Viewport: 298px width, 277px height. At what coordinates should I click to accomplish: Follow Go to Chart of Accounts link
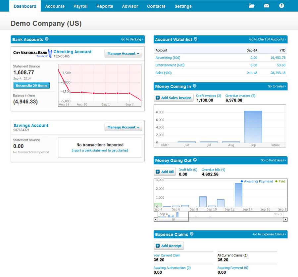(x=268, y=39)
